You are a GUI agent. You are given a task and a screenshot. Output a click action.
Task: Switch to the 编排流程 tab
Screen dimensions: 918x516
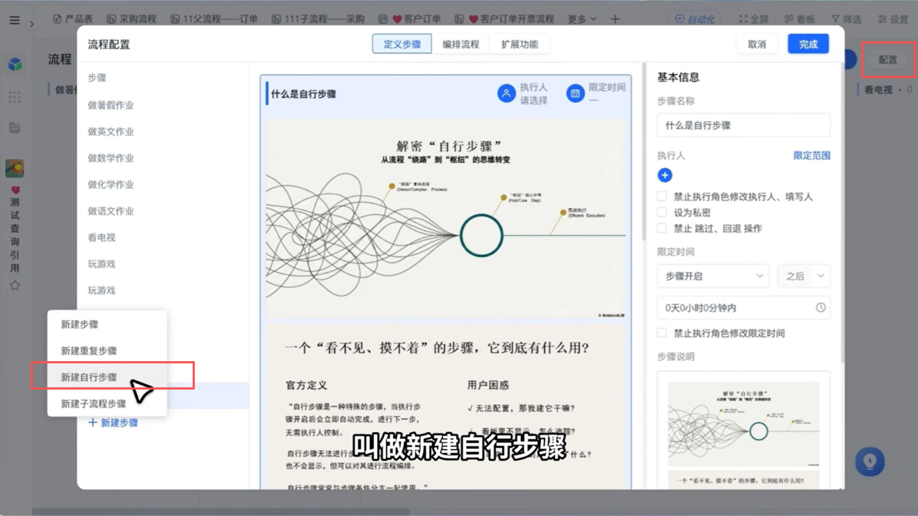[x=460, y=44]
